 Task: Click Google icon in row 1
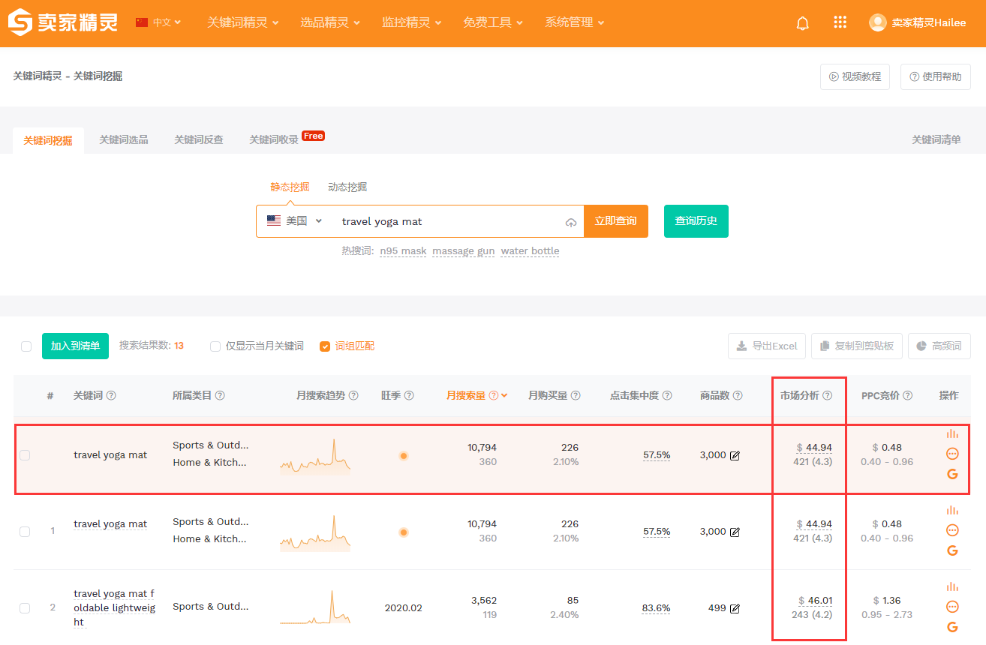point(952,550)
